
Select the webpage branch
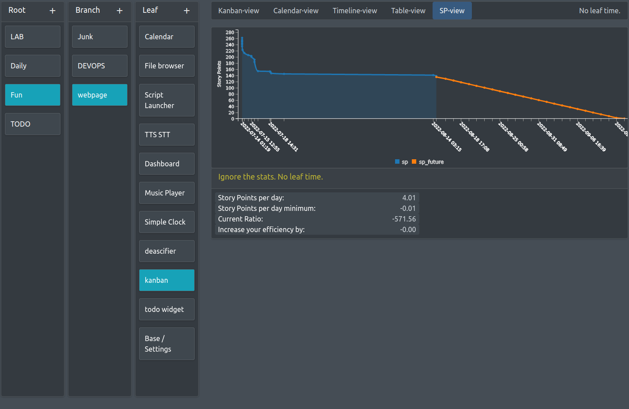pos(100,95)
